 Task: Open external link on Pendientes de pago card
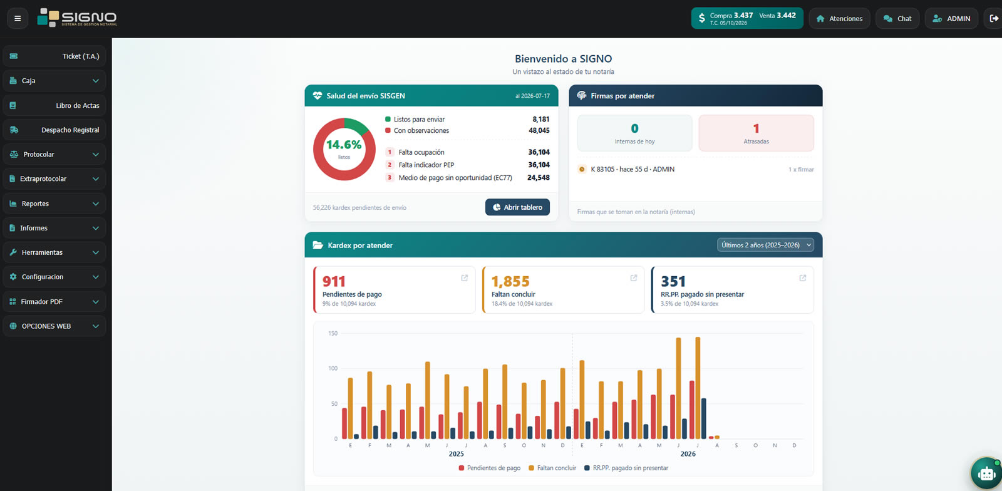pyautogui.click(x=465, y=278)
